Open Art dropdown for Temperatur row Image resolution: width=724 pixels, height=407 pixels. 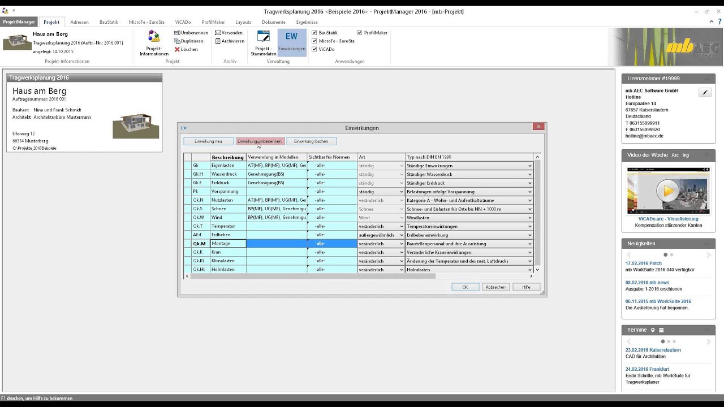(402, 227)
